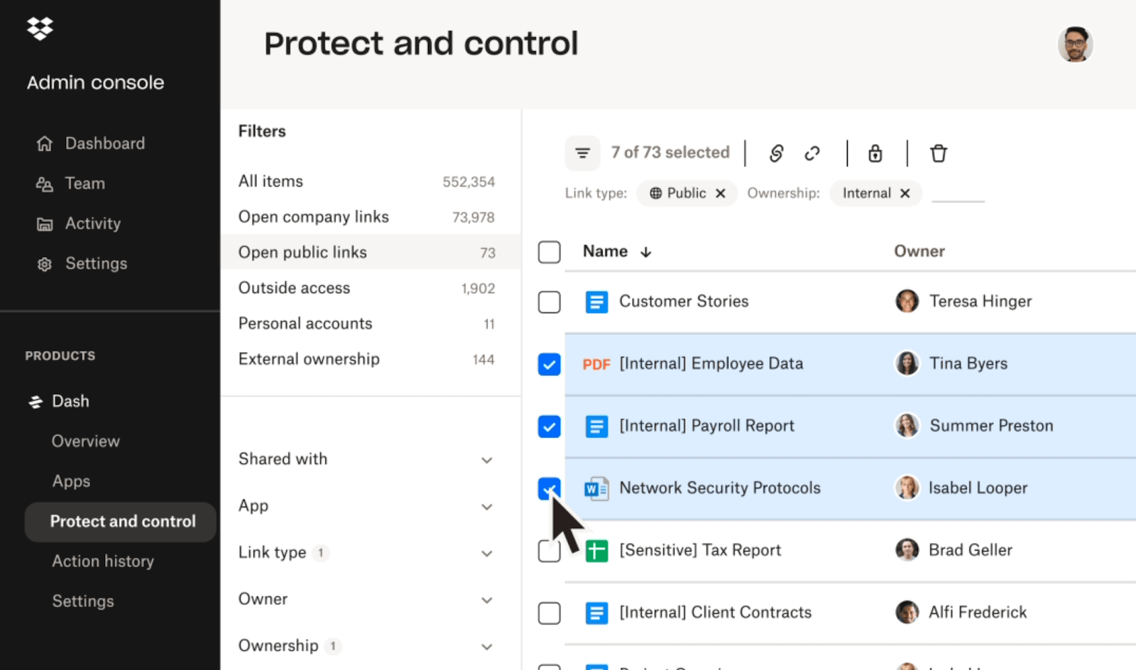Remove the Public link type chip
Screen dimensions: 1136x670
point(720,192)
